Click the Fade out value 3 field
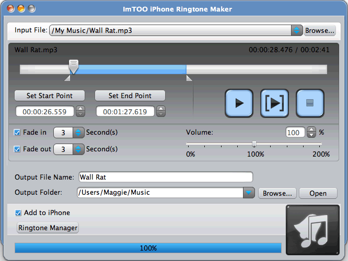Screen dimensions: 348x261 tap(63, 149)
